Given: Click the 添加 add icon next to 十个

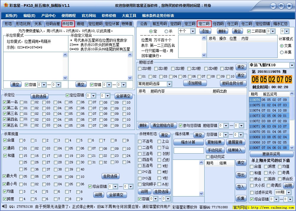Looking at the screenshot, I should click(x=205, y=31).
